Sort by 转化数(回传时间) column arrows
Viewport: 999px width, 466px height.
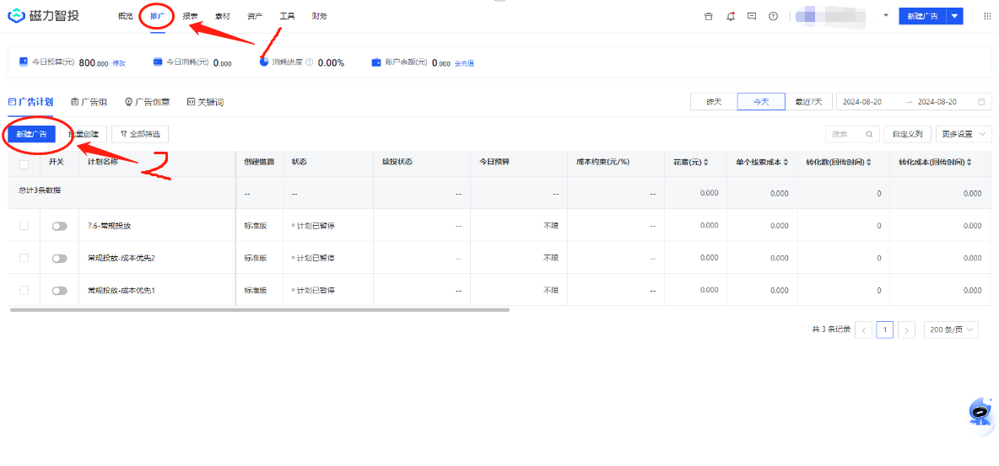click(869, 163)
